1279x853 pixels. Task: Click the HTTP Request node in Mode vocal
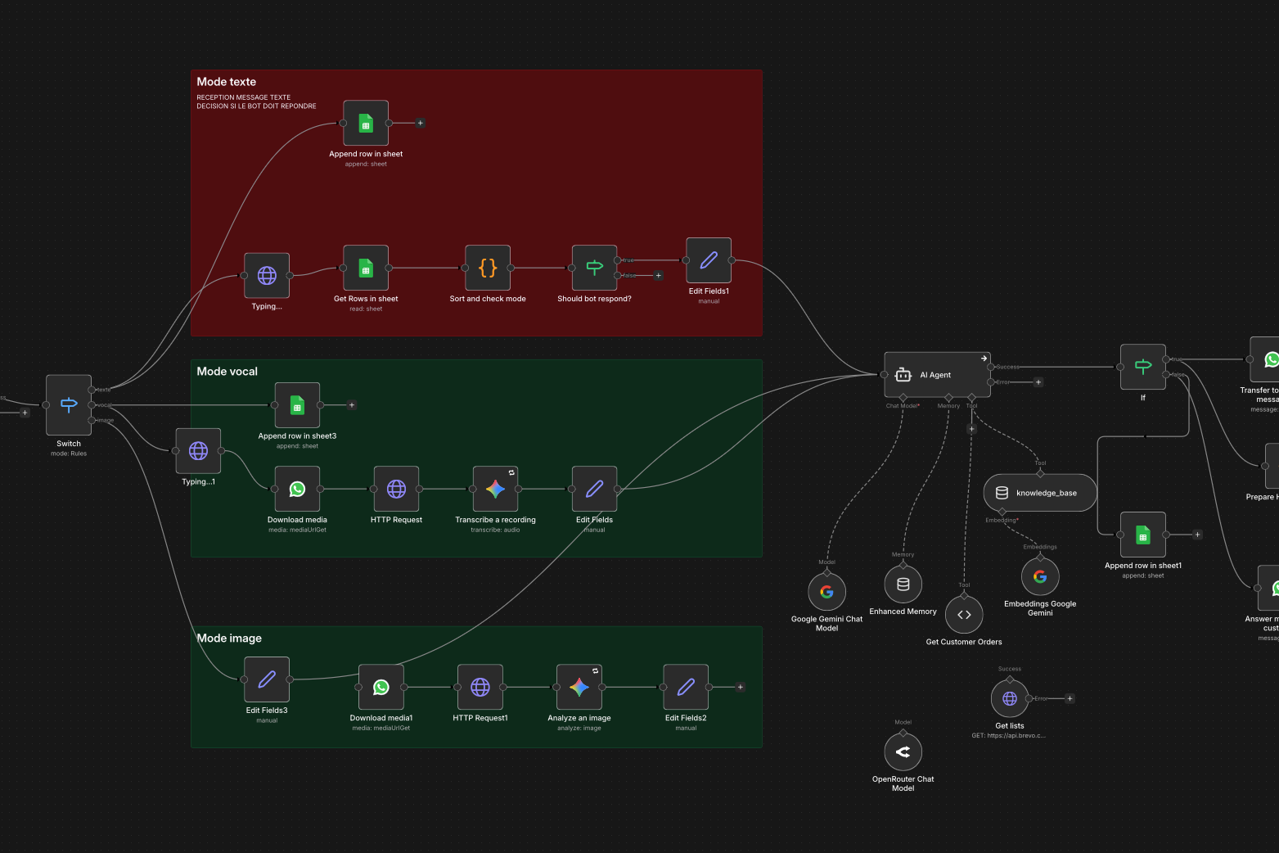396,489
